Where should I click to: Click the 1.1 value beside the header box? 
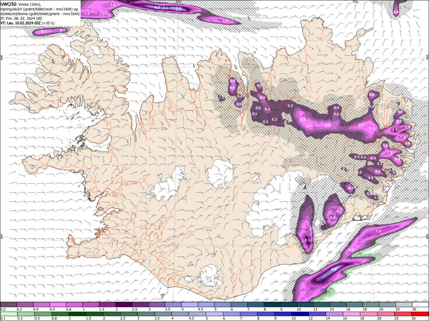coord(102,15)
